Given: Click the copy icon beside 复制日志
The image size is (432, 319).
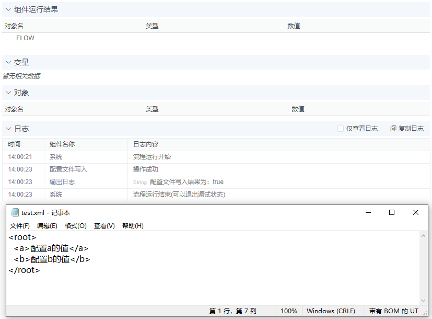Looking at the screenshot, I should coord(393,129).
